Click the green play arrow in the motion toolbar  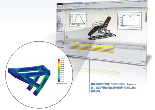pos(64,42)
